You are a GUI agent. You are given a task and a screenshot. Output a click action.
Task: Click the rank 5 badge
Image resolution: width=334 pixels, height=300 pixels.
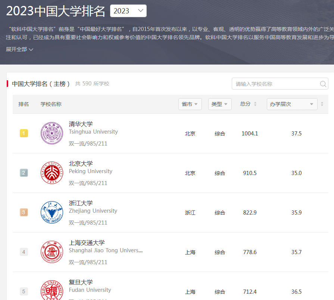(24, 291)
